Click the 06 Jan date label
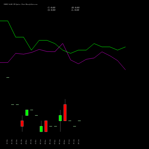Image resolution: width=149 pixels, height=149 pixels. [x=50, y=142]
